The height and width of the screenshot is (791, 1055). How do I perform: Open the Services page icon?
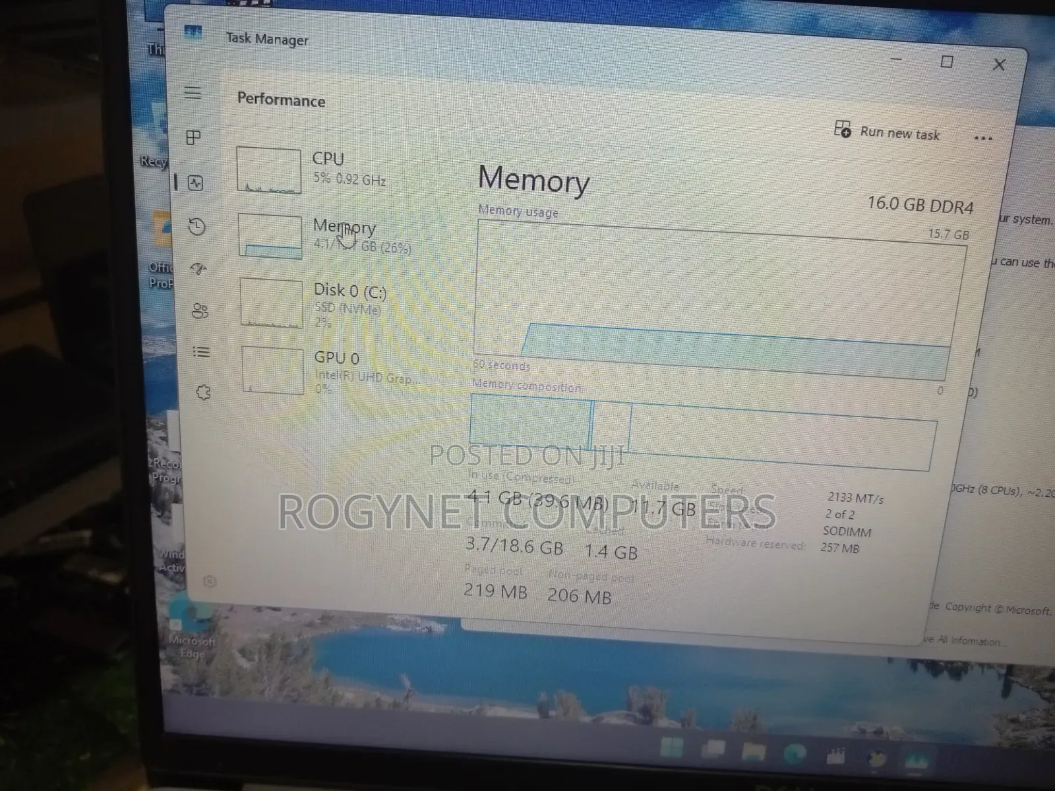(203, 393)
